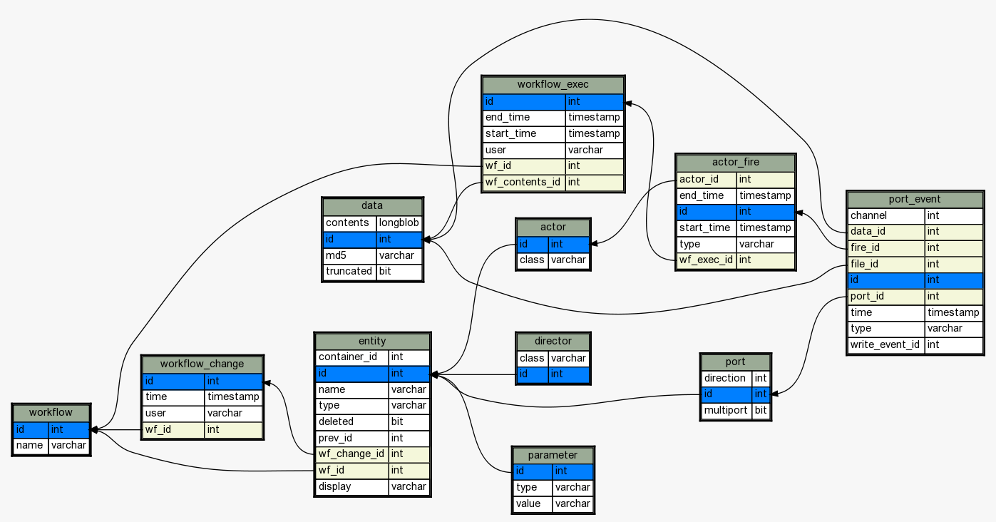Click end_time field in workflow_exec table
The image size is (996, 522).
tap(553, 118)
